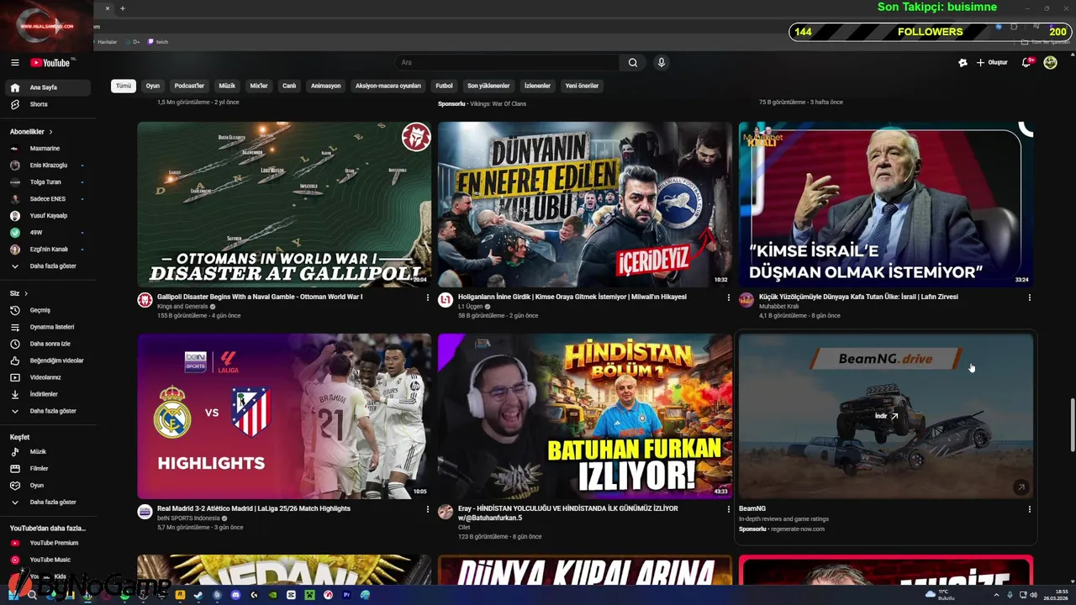
Task: Play Hindistan Batuhan Furkan İzliyor thumbnail
Action: point(584,416)
